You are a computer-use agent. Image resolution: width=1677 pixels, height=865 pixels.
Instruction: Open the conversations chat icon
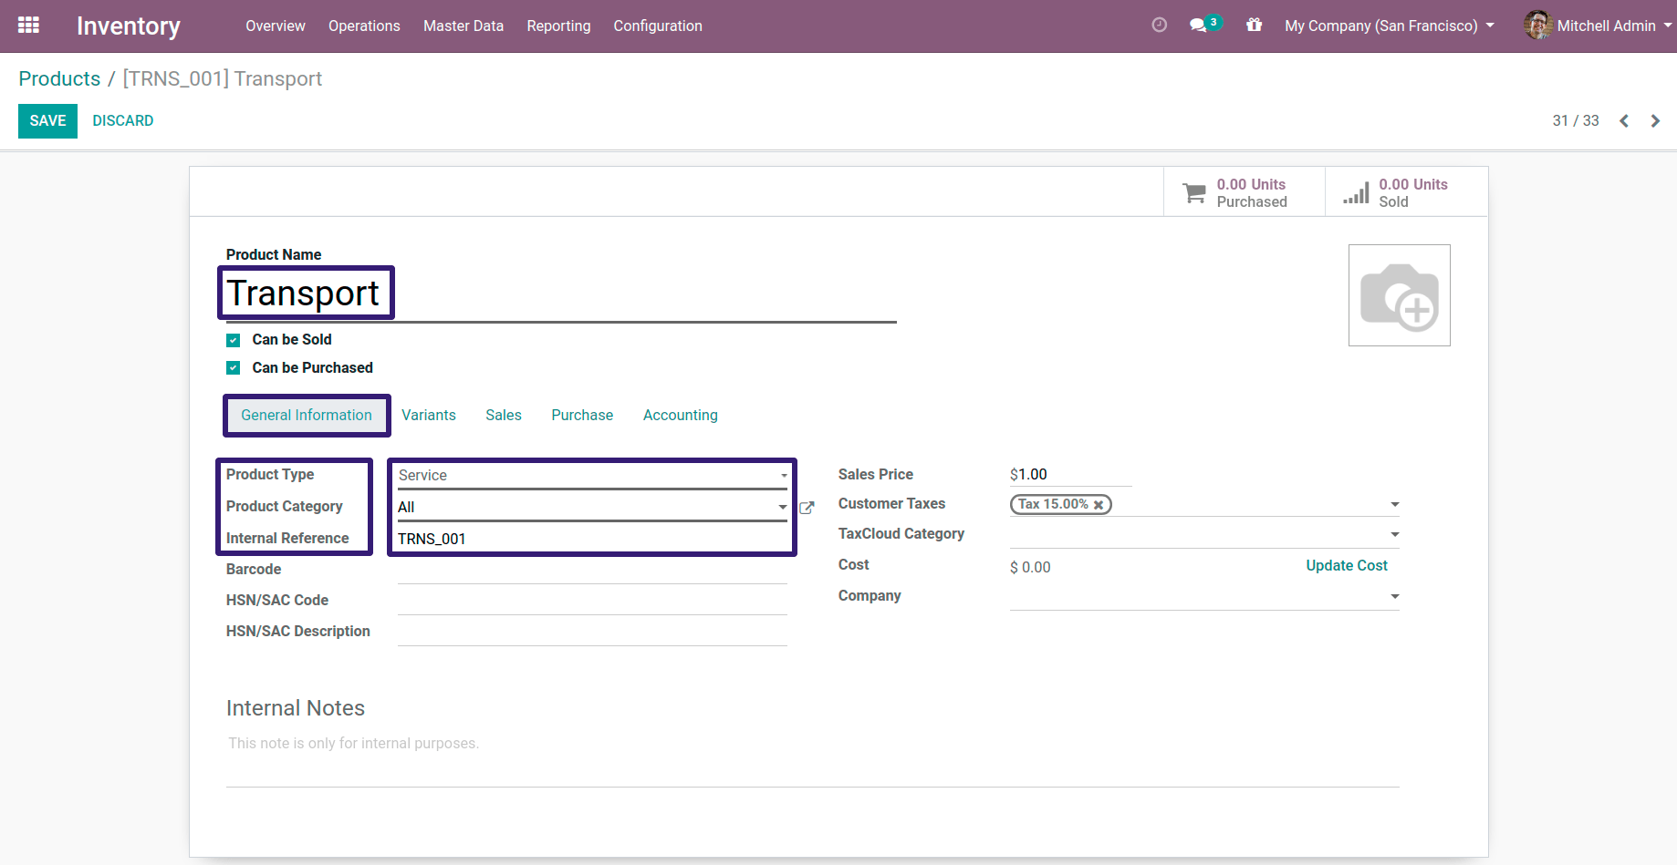[1198, 26]
